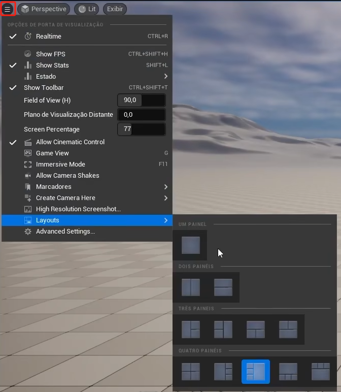Expand the Estado submenu arrow

tap(165, 76)
